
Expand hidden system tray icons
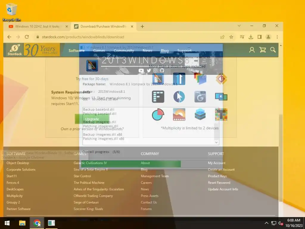[267, 223]
